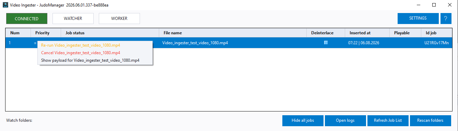Click the Num cell showing 1
This screenshot has width=458, height=131.
pyautogui.click(x=10, y=43)
